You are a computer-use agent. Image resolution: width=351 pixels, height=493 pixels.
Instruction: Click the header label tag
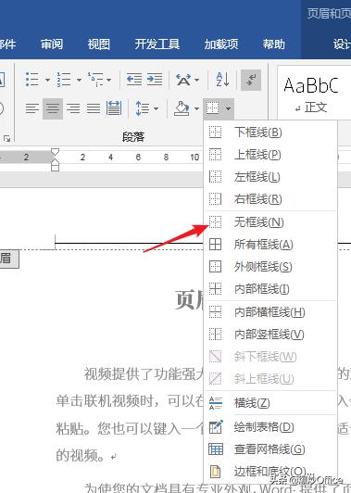[8, 259]
